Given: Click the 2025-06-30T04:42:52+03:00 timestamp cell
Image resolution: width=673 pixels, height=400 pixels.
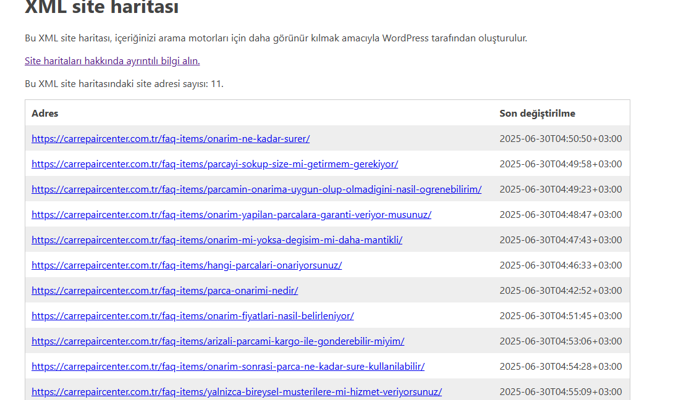Looking at the screenshot, I should point(561,290).
